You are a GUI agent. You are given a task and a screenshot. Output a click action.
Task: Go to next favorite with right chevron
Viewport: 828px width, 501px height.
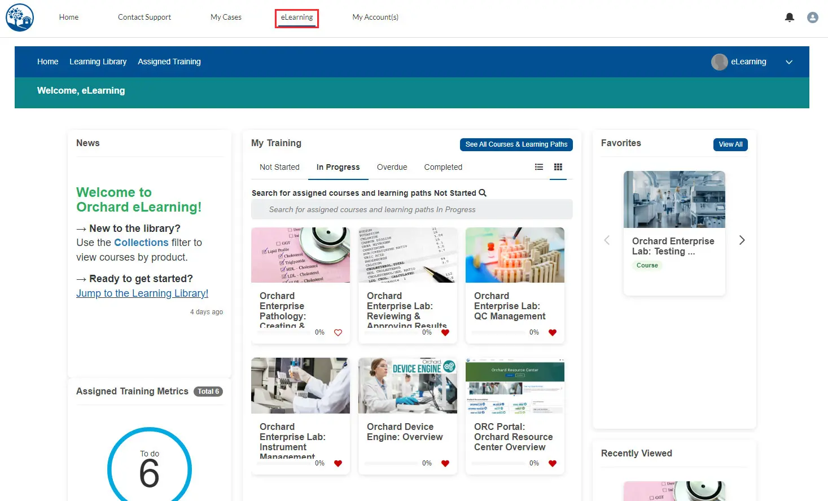pos(742,240)
